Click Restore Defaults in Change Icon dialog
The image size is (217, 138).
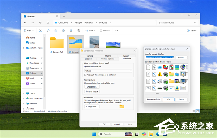click(x=153, y=99)
